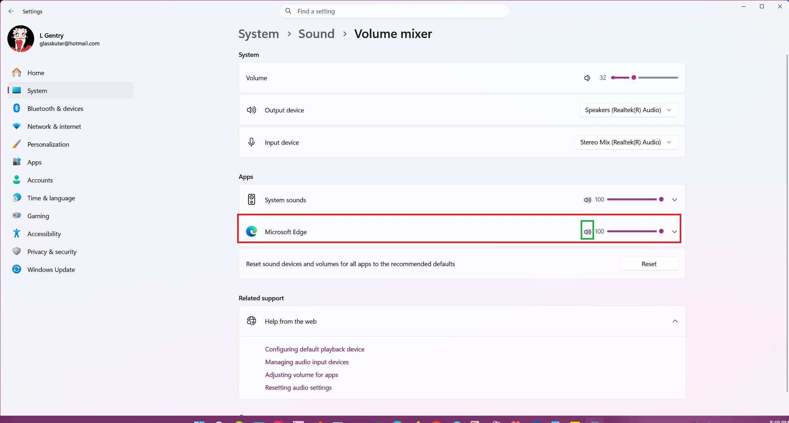Expand the Microsoft Edge options chevron
This screenshot has height=423, width=789.
(x=675, y=232)
